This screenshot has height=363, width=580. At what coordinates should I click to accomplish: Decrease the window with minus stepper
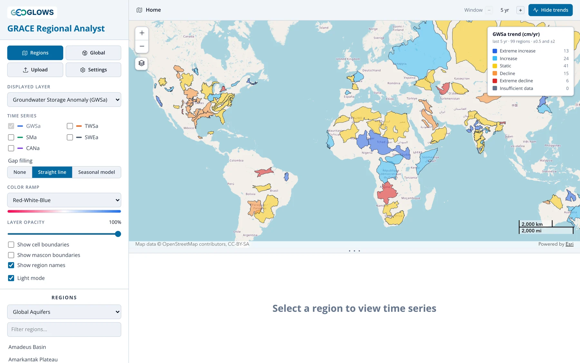(489, 10)
